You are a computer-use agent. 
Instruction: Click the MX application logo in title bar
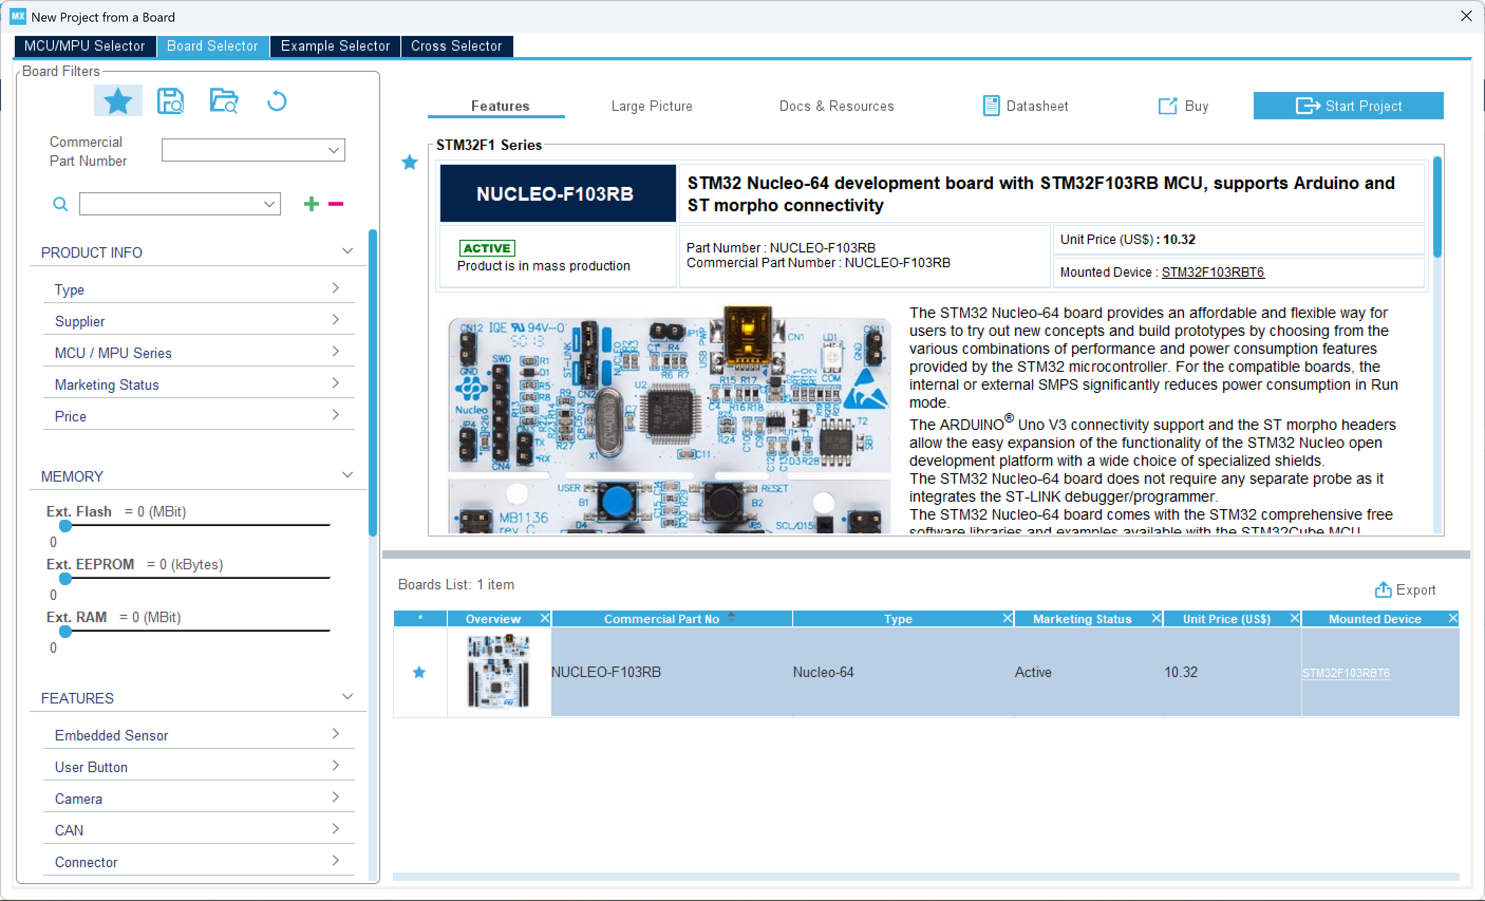(18, 16)
